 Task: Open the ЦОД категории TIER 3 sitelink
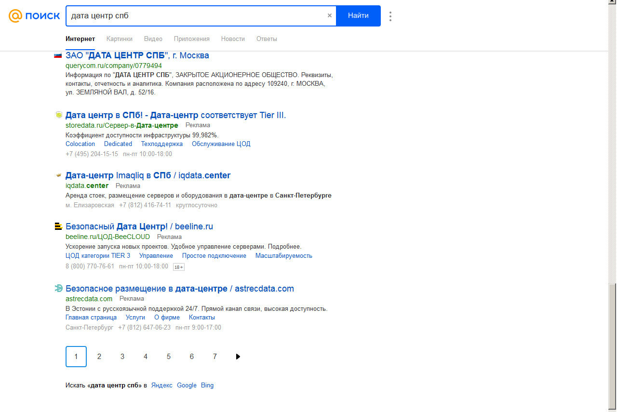[98, 256]
